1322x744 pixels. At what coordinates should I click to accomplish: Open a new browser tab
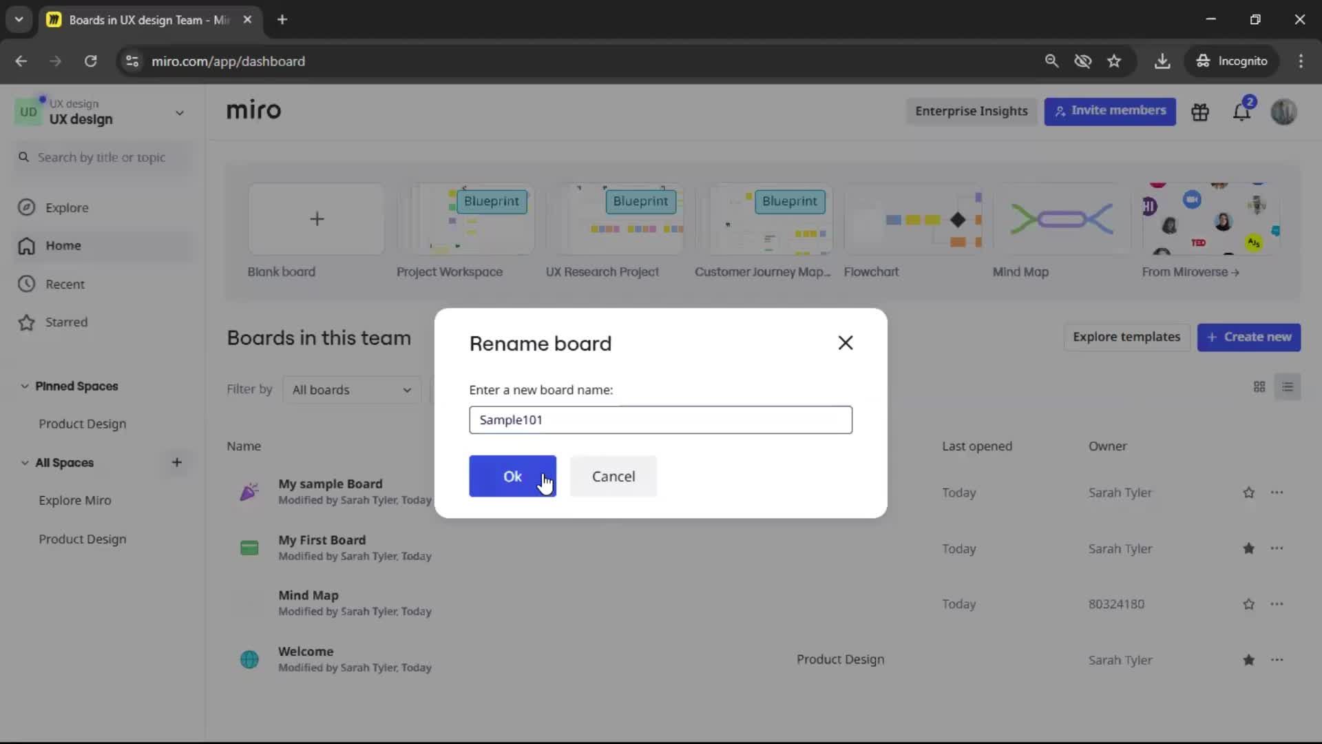coord(282,19)
